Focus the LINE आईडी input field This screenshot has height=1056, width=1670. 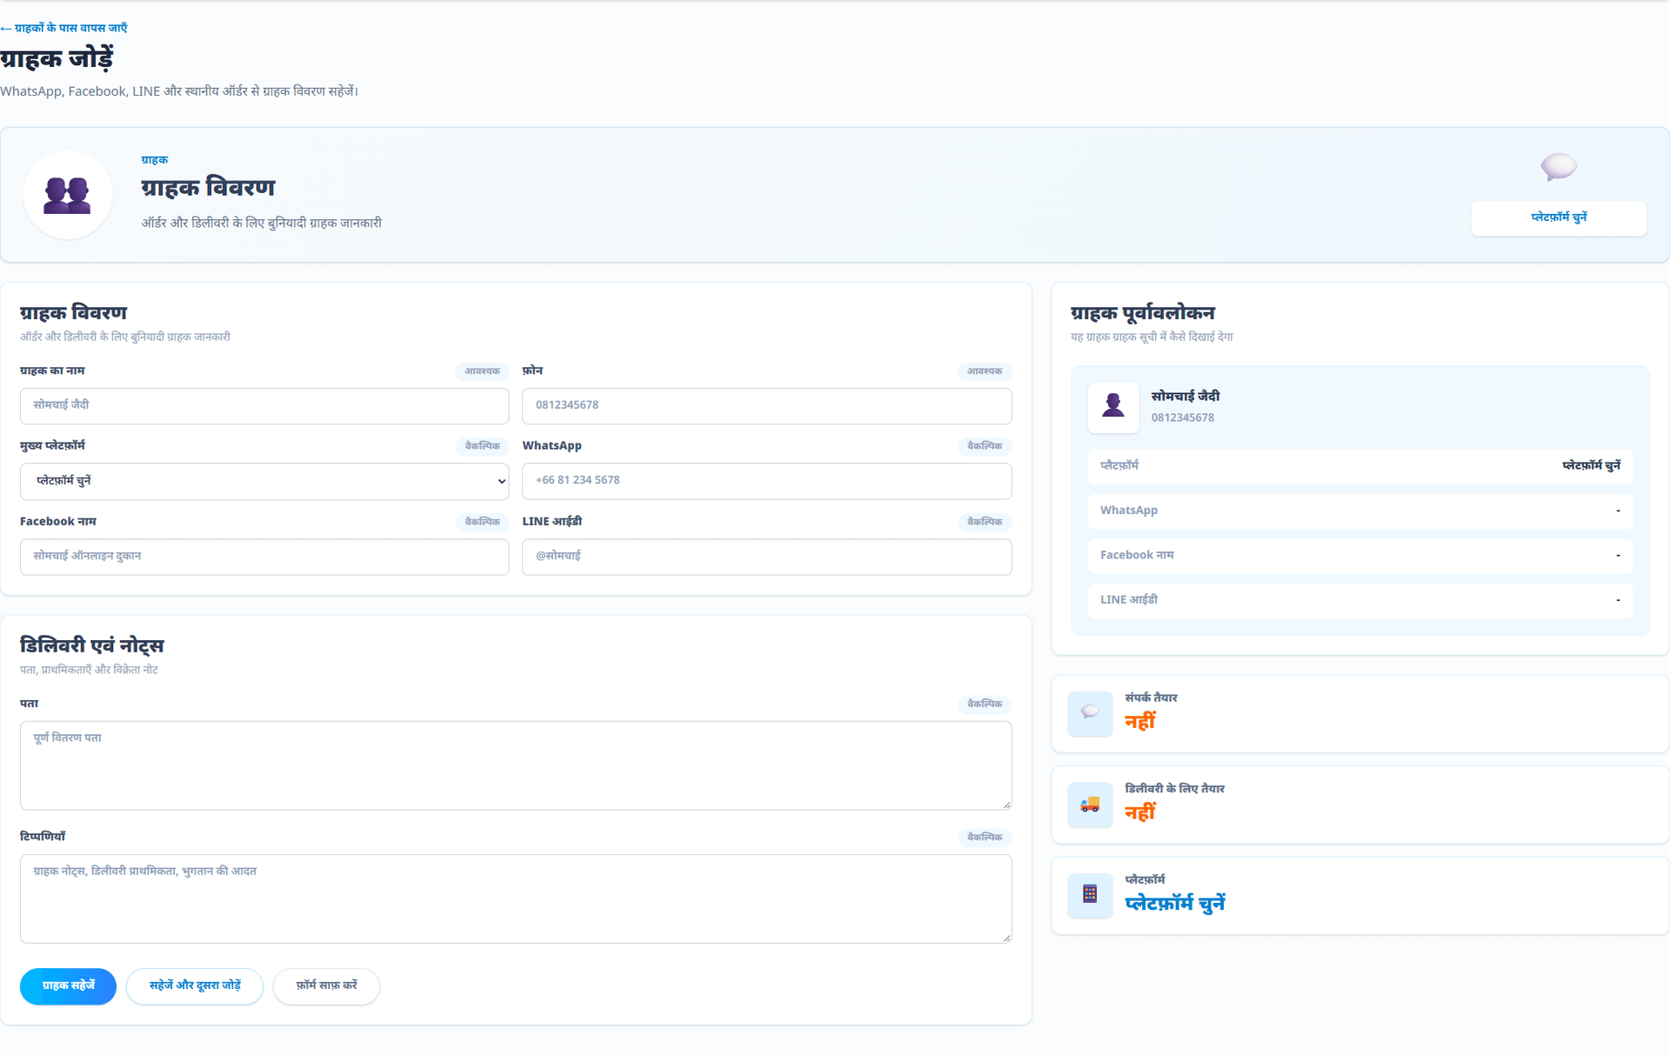(766, 557)
